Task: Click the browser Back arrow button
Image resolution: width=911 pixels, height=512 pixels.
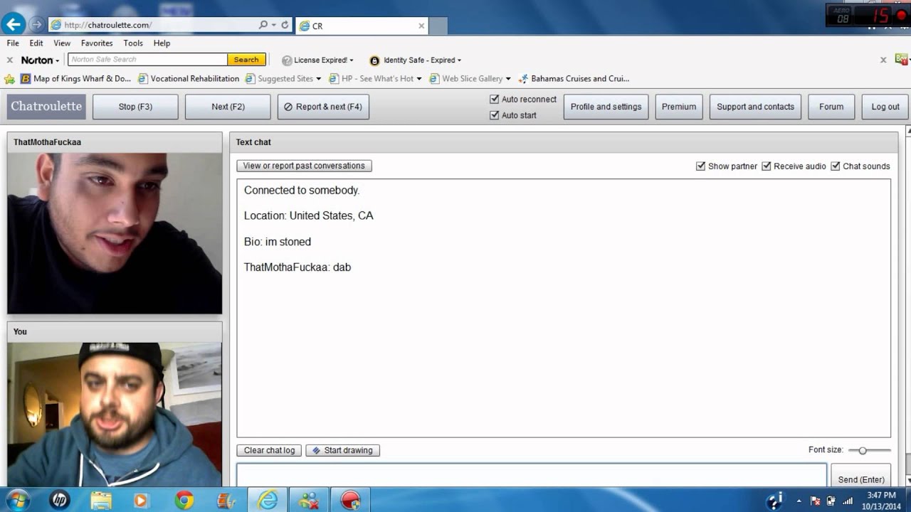Action: point(14,24)
